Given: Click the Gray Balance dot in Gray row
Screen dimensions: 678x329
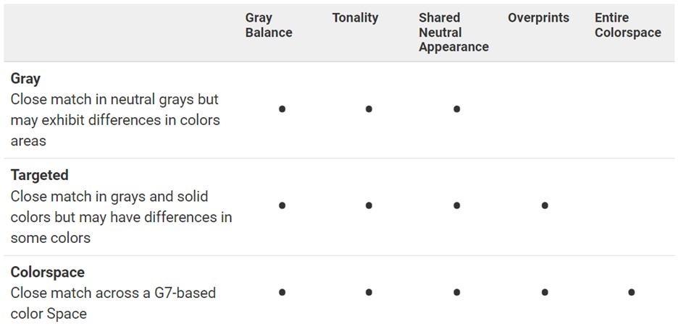Looking at the screenshot, I should [x=282, y=109].
